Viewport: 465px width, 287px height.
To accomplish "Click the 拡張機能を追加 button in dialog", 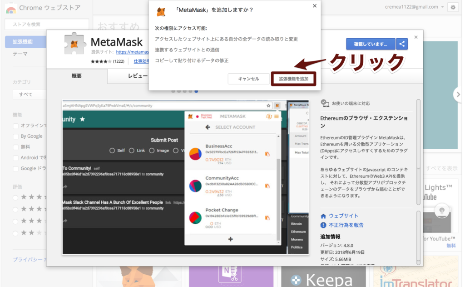I will 293,79.
